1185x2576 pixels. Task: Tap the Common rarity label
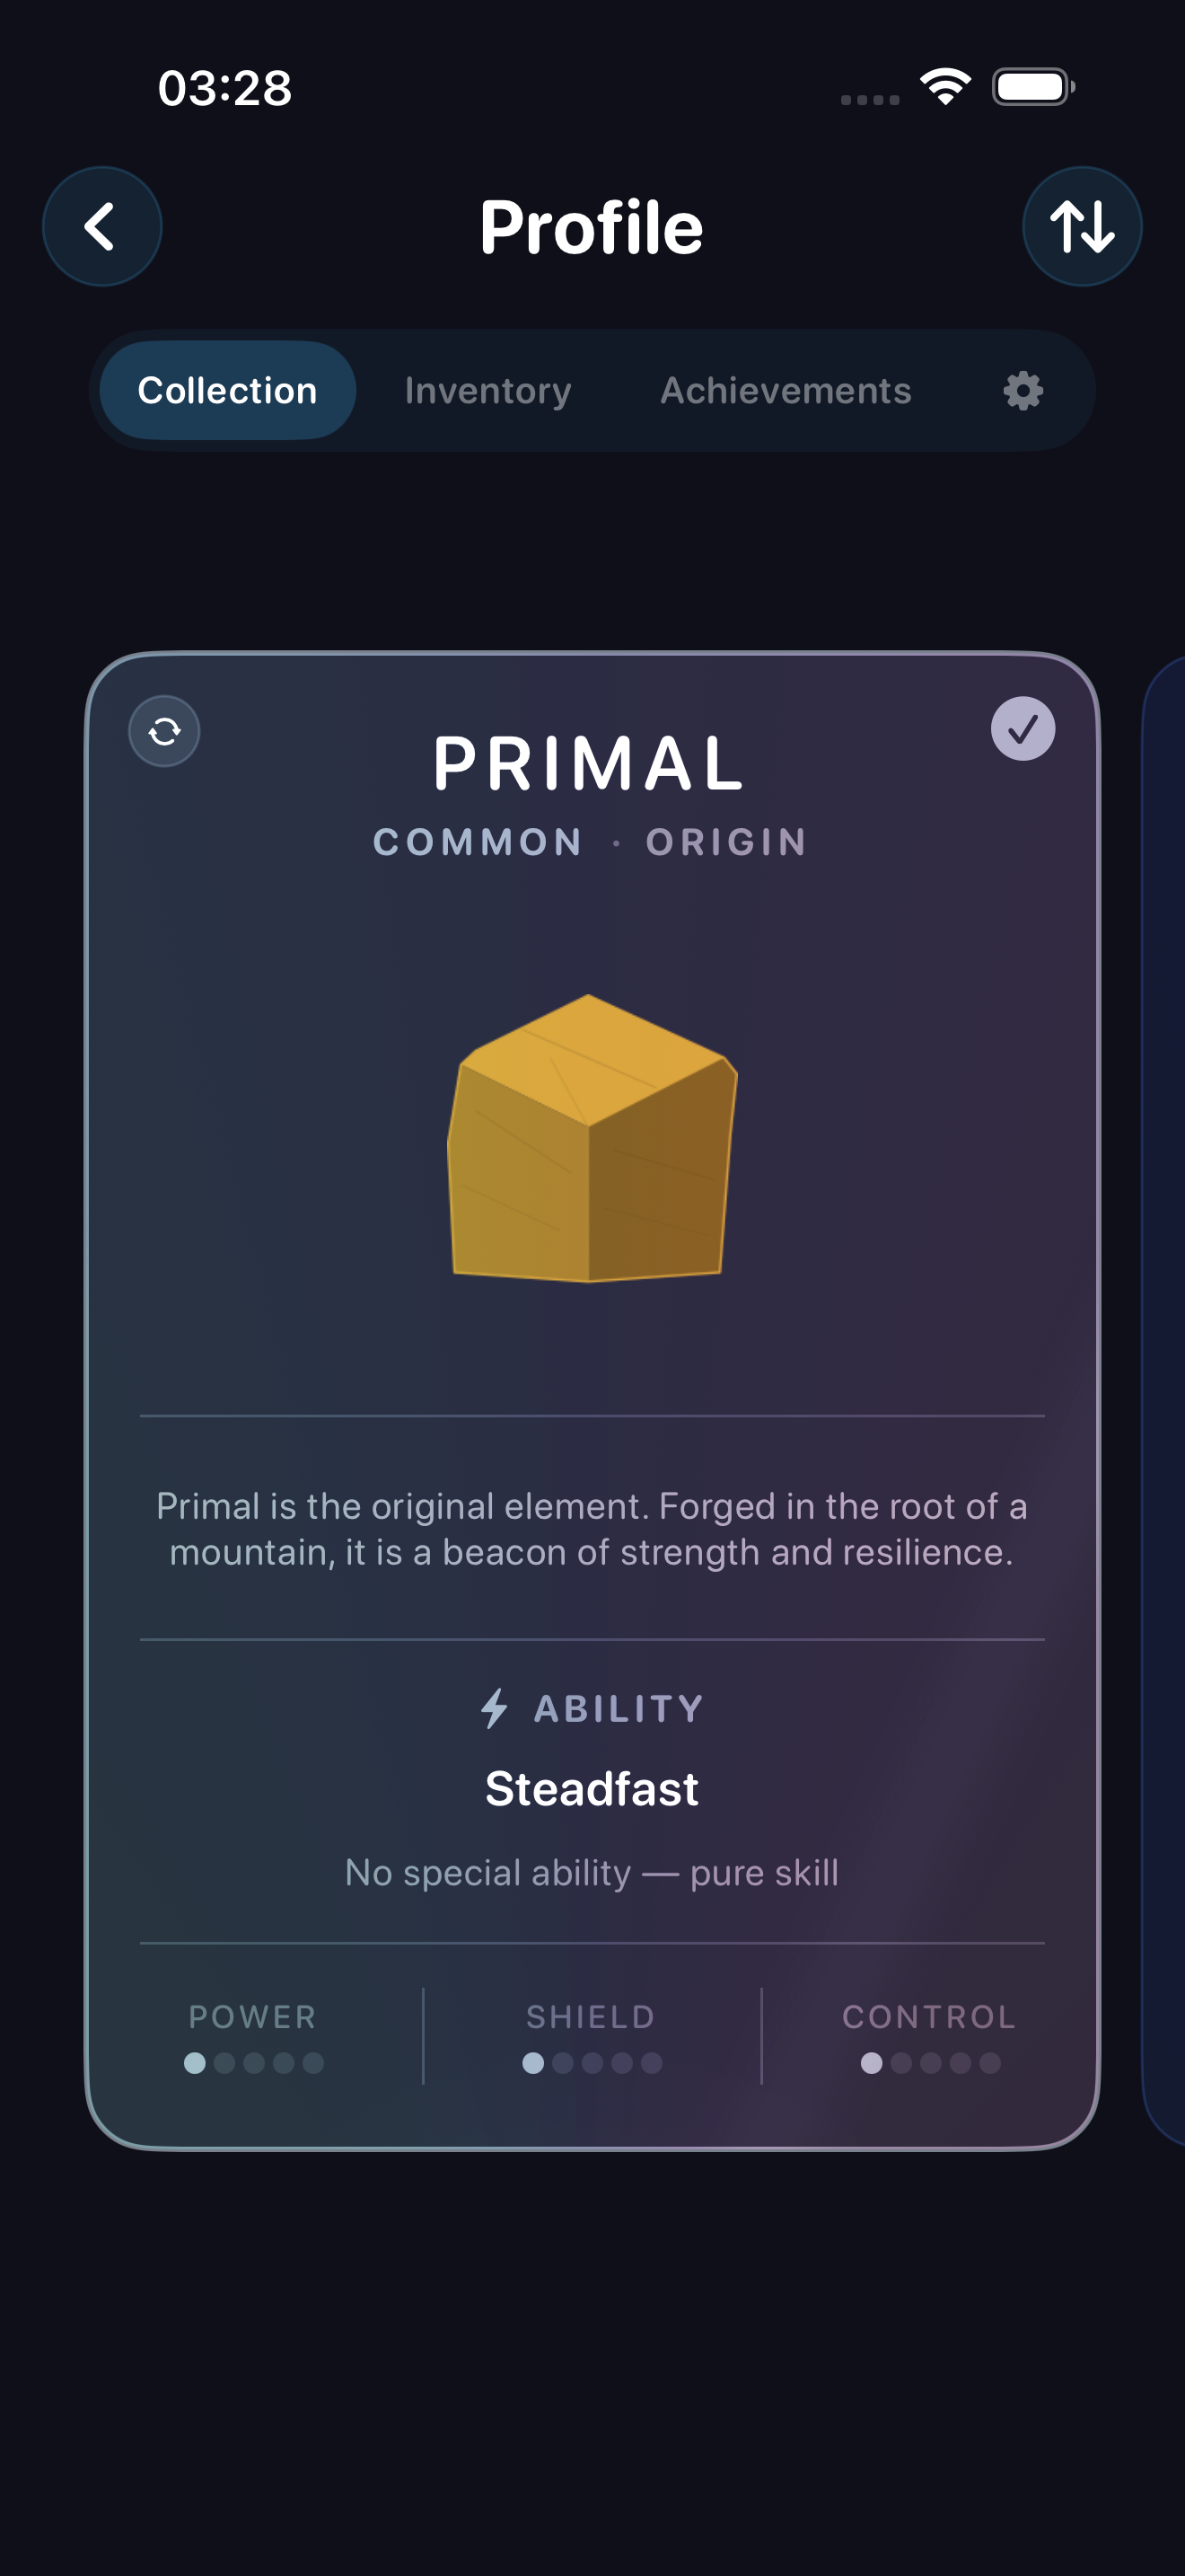[x=478, y=842]
